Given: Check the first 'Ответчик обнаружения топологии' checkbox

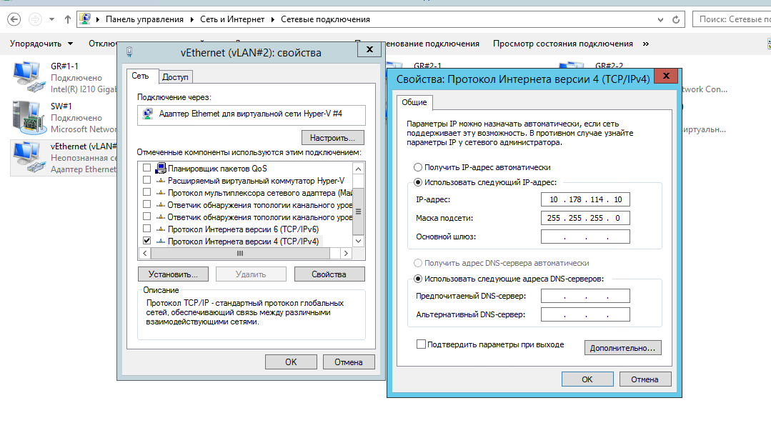Looking at the screenshot, I should click(146, 204).
